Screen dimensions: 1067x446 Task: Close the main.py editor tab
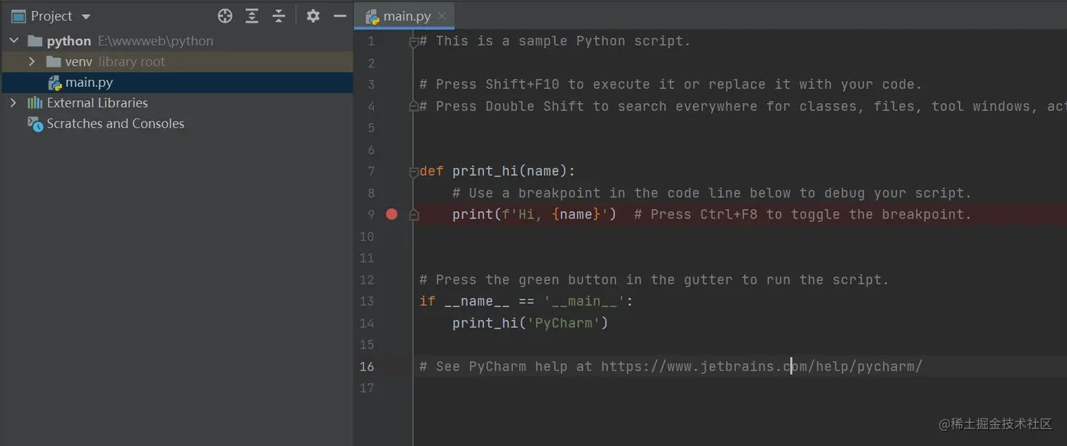[x=442, y=16]
